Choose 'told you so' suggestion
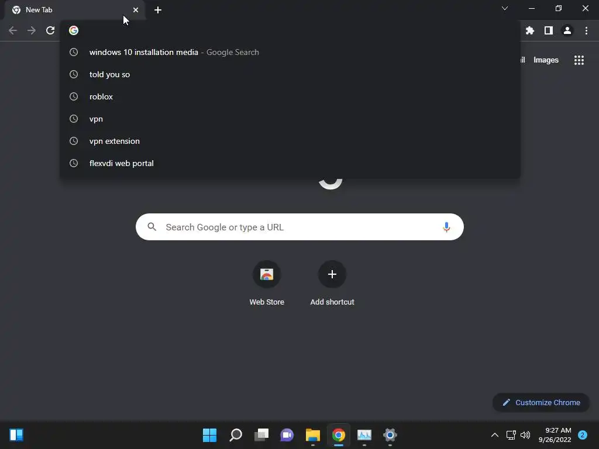 click(290, 74)
